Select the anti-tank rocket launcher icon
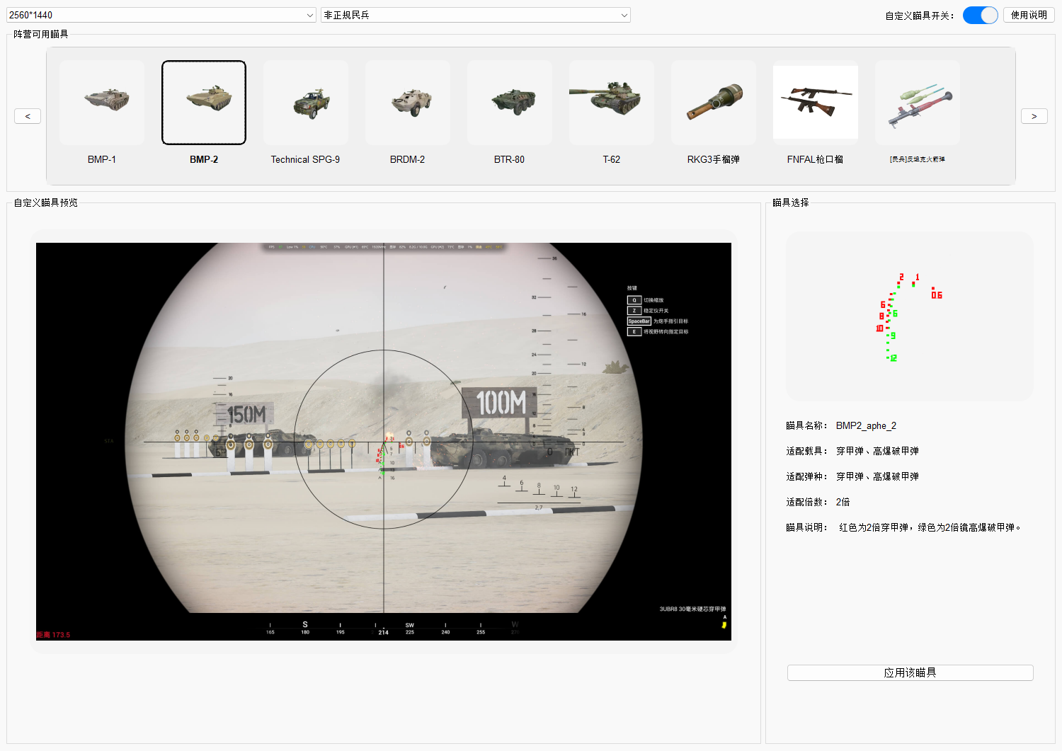This screenshot has width=1062, height=751. (918, 103)
